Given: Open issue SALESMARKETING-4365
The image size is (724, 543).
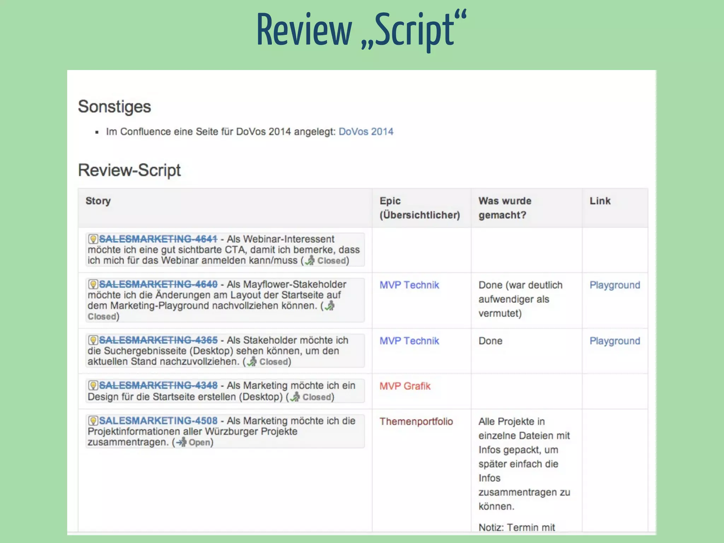Looking at the screenshot, I should click(158, 340).
